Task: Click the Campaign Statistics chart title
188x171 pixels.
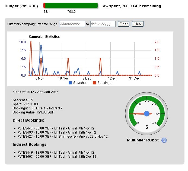Action: point(44,36)
